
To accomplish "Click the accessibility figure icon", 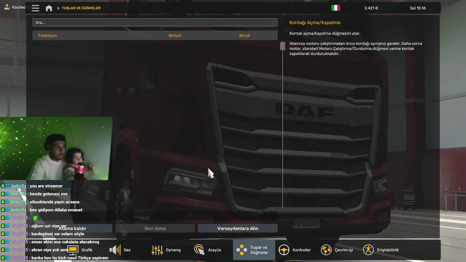I will click(368, 250).
